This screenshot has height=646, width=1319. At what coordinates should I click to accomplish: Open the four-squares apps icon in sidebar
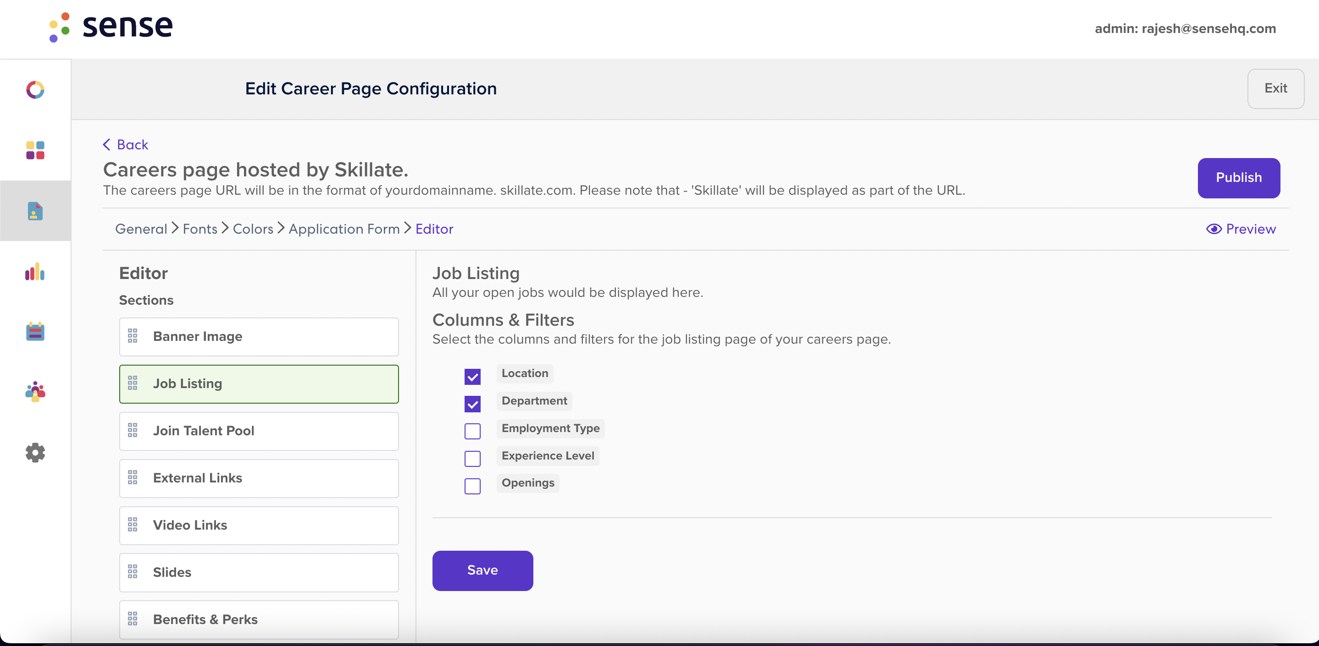coord(35,150)
